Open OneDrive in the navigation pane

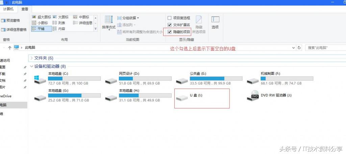click(6, 96)
